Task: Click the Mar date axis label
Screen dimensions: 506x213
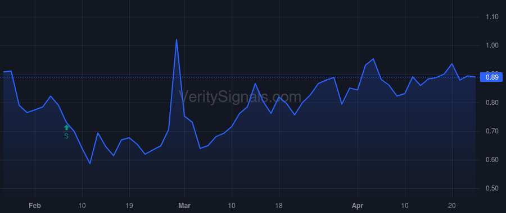Action: [184, 206]
